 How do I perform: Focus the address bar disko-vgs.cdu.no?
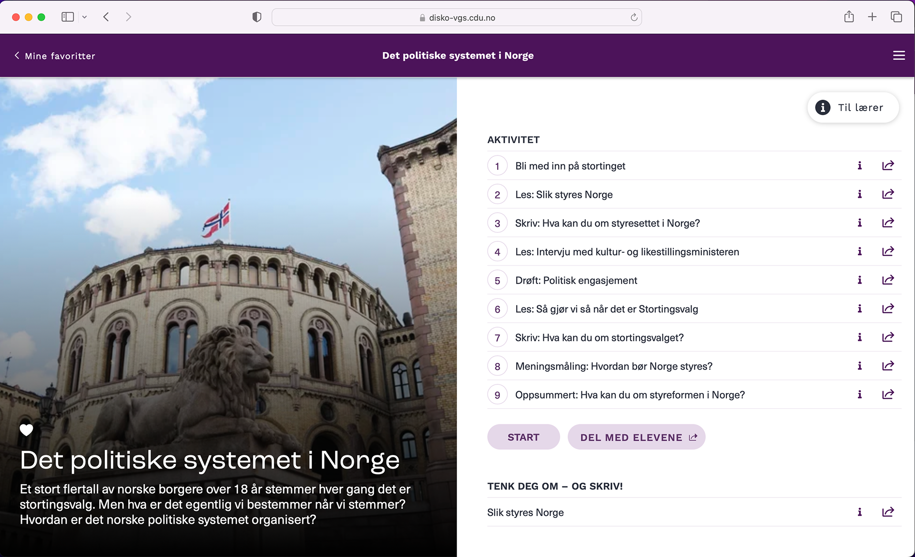tap(457, 17)
